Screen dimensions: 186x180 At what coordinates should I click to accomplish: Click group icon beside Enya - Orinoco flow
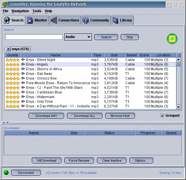tap(23, 78)
